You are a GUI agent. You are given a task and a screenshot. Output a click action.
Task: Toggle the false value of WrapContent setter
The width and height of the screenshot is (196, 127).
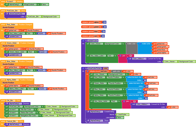click(x=45, y=5)
